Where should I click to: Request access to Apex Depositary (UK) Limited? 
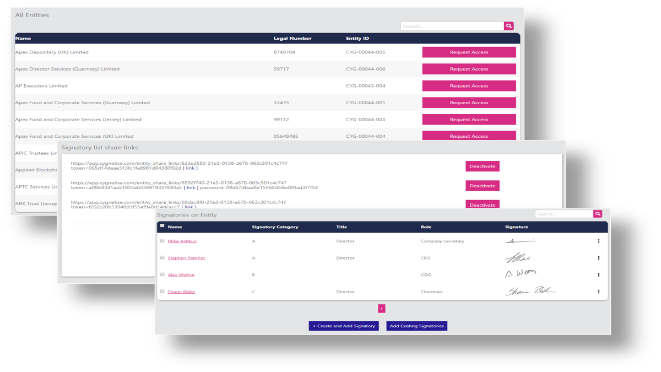coord(469,52)
